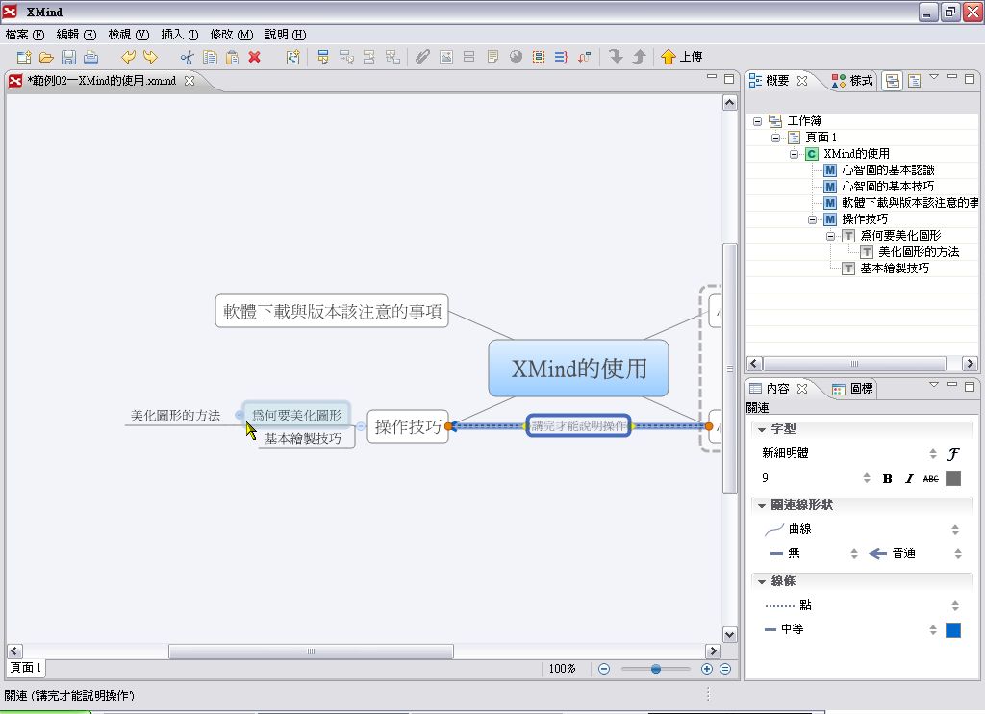Click the zoom slider handle

click(656, 669)
